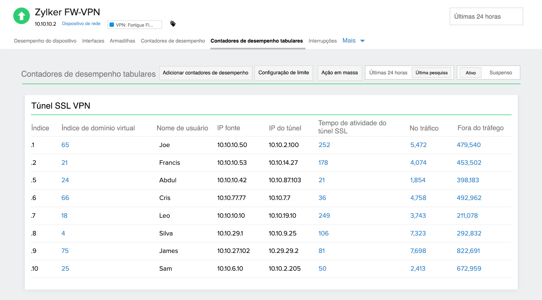Enable the Ativo filter
542x300 pixels.
tap(470, 73)
